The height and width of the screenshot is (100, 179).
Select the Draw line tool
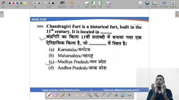pyautogui.click(x=109, y=95)
